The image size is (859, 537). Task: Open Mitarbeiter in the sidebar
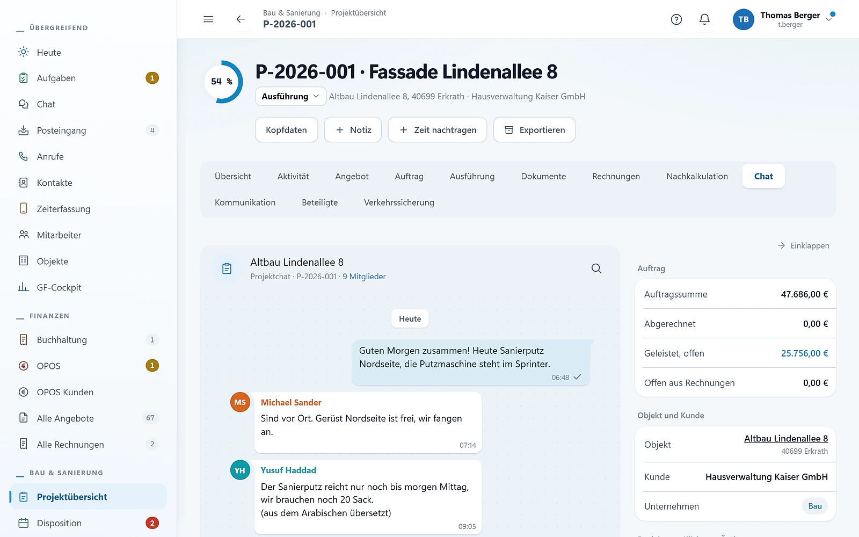89,235
